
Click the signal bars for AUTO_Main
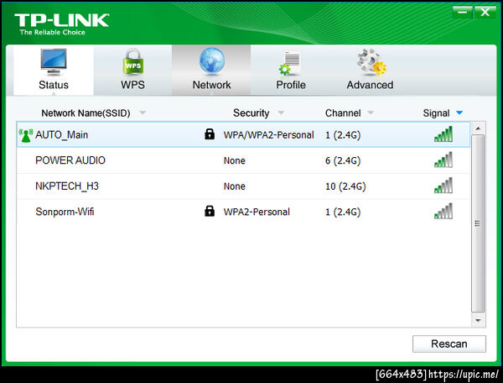[443, 134]
